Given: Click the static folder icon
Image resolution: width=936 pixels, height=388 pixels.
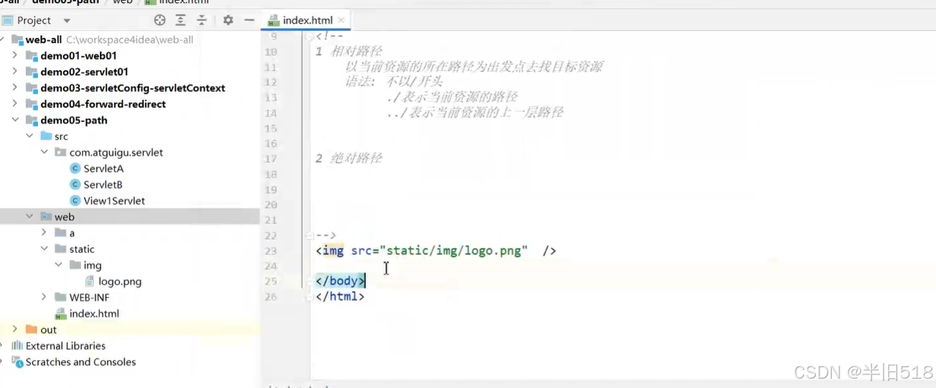Looking at the screenshot, I should coord(60,249).
